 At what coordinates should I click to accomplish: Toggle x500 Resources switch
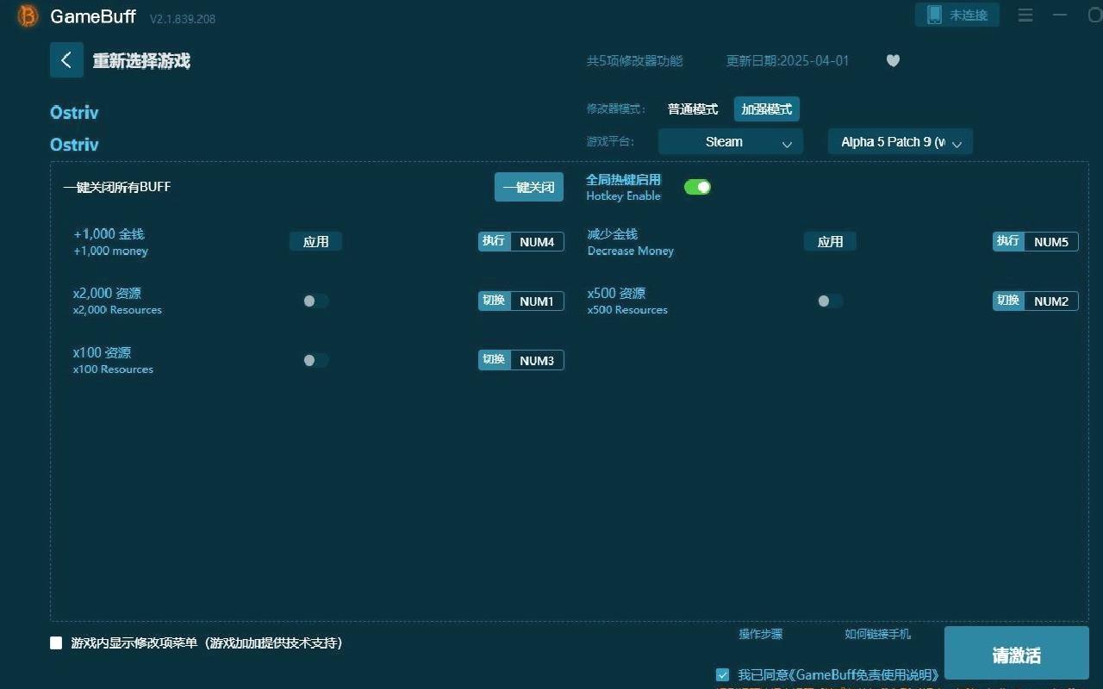pos(830,301)
